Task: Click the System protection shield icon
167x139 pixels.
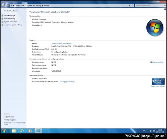Action: coord(3,22)
